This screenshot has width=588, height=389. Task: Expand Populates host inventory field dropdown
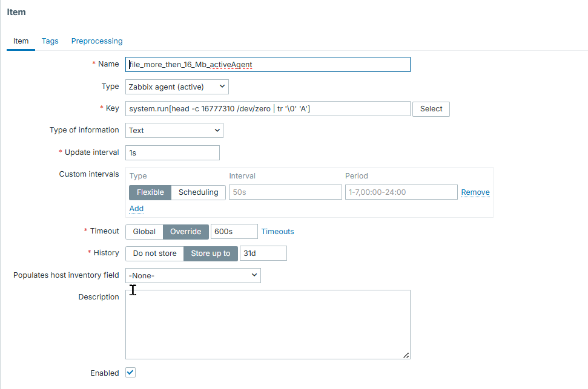click(x=193, y=276)
